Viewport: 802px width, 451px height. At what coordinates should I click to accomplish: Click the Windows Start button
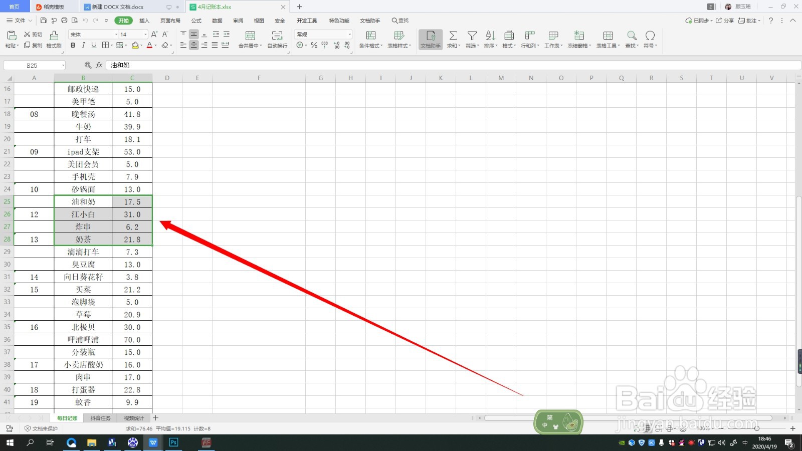pyautogui.click(x=10, y=442)
